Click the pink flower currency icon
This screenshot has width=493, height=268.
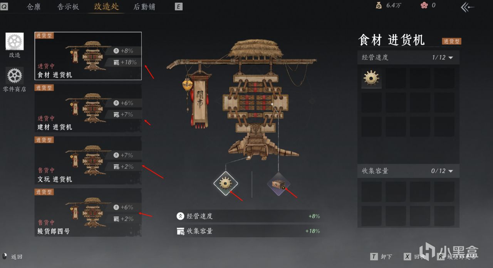(424, 5)
